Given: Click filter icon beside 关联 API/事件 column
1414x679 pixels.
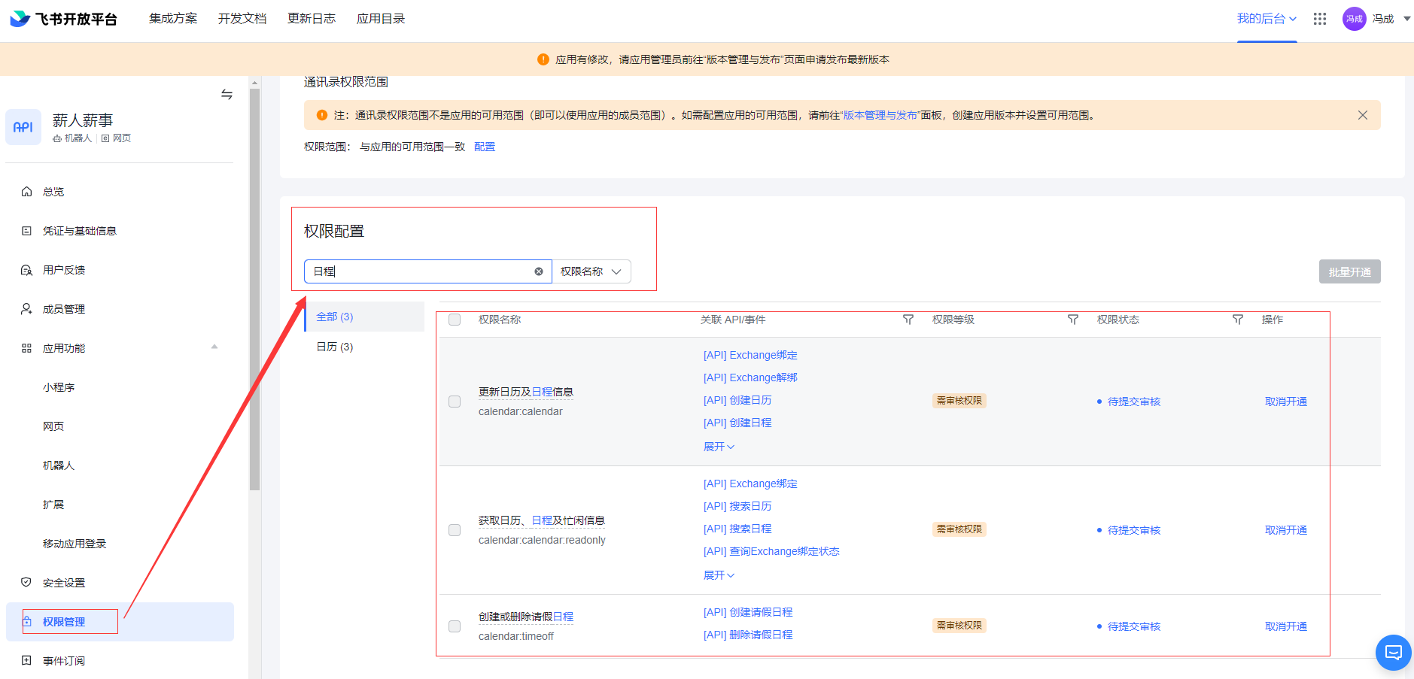Looking at the screenshot, I should point(908,320).
